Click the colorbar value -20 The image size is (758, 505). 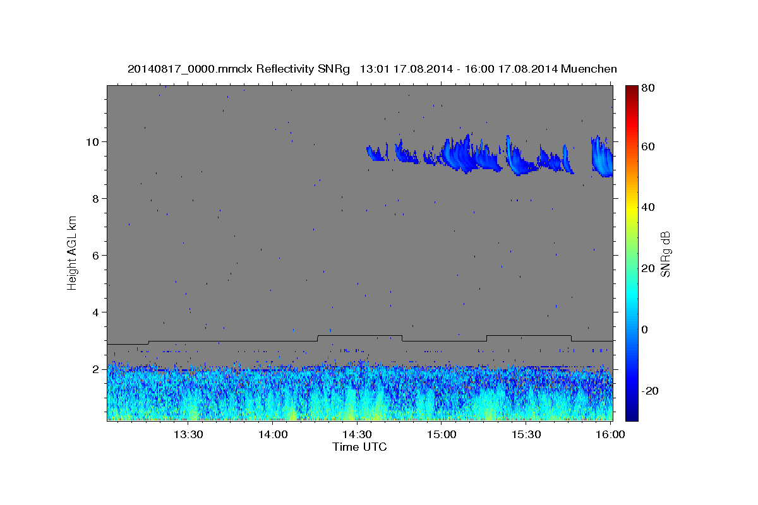651,391
